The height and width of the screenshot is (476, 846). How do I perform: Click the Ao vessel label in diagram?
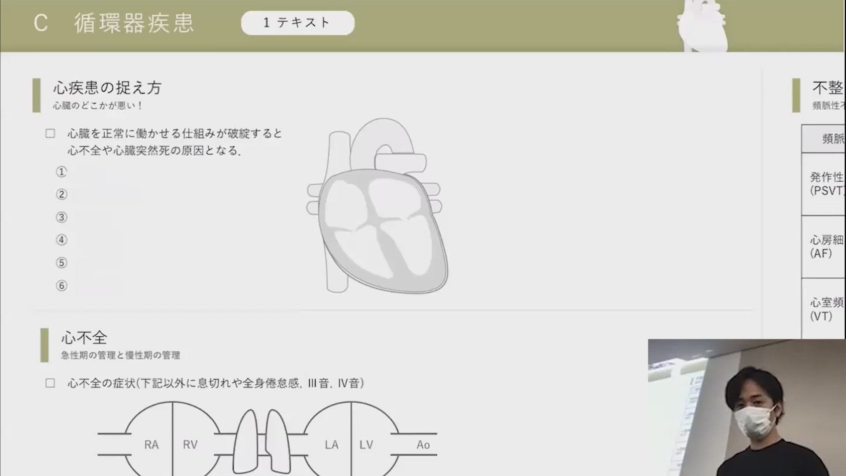pyautogui.click(x=423, y=445)
